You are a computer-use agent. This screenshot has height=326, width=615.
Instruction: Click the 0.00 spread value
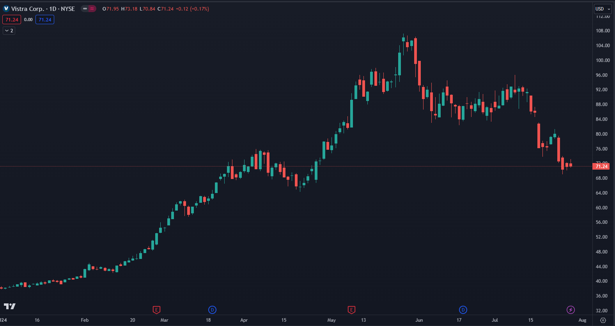pos(28,19)
